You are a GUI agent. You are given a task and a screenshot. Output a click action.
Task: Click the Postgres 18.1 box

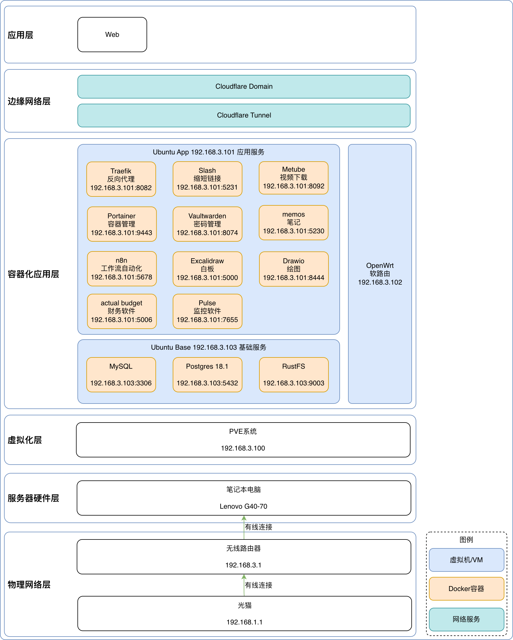click(207, 375)
